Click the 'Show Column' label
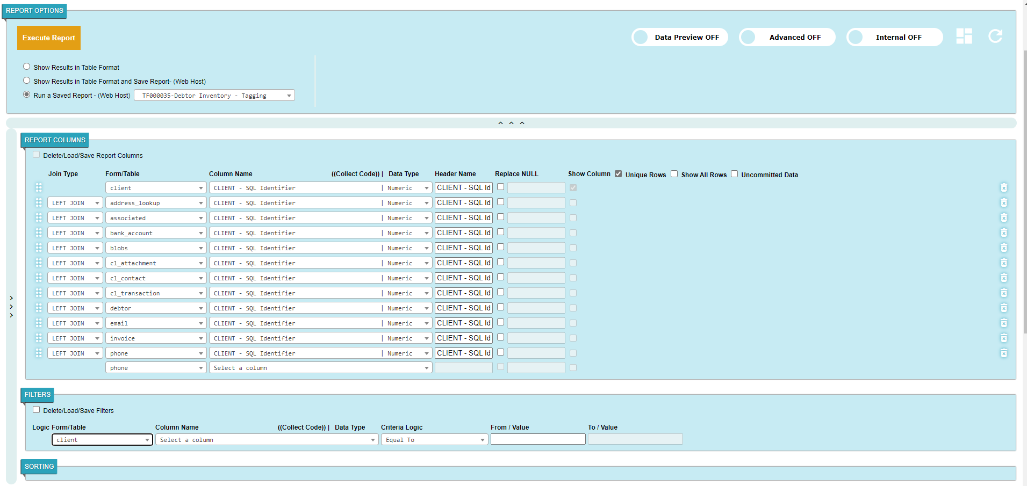 pos(589,174)
